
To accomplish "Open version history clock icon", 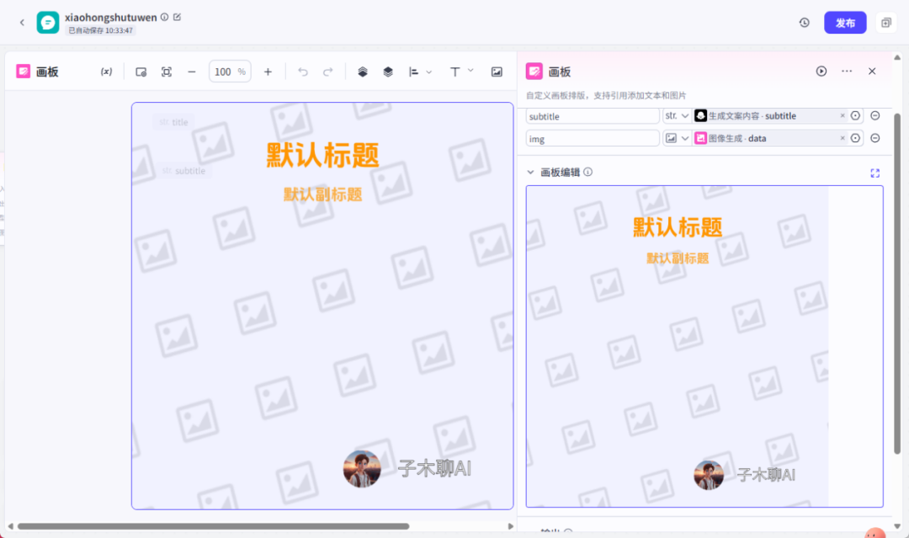I will 804,23.
